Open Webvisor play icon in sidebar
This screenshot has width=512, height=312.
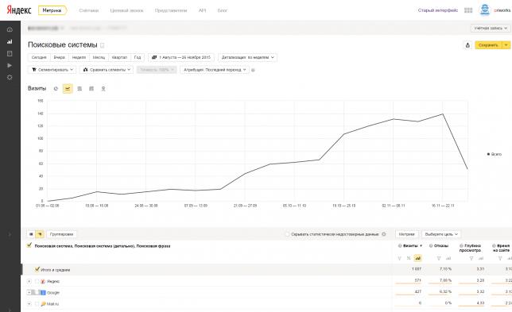coord(10,65)
